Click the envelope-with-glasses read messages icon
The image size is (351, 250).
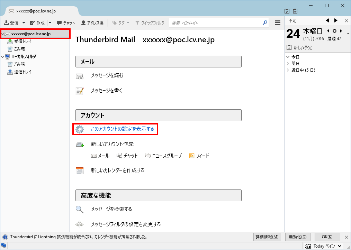[x=80, y=76]
